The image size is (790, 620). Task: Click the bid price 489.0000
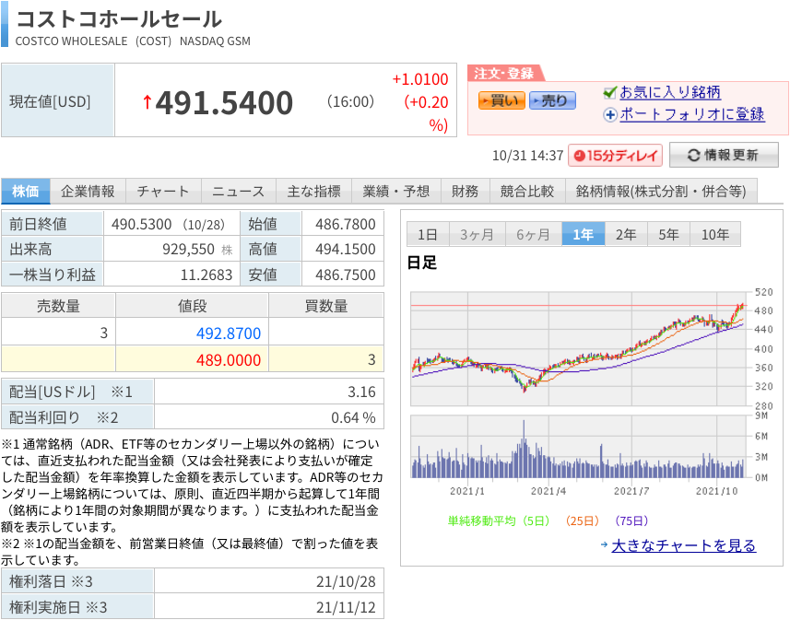229,359
